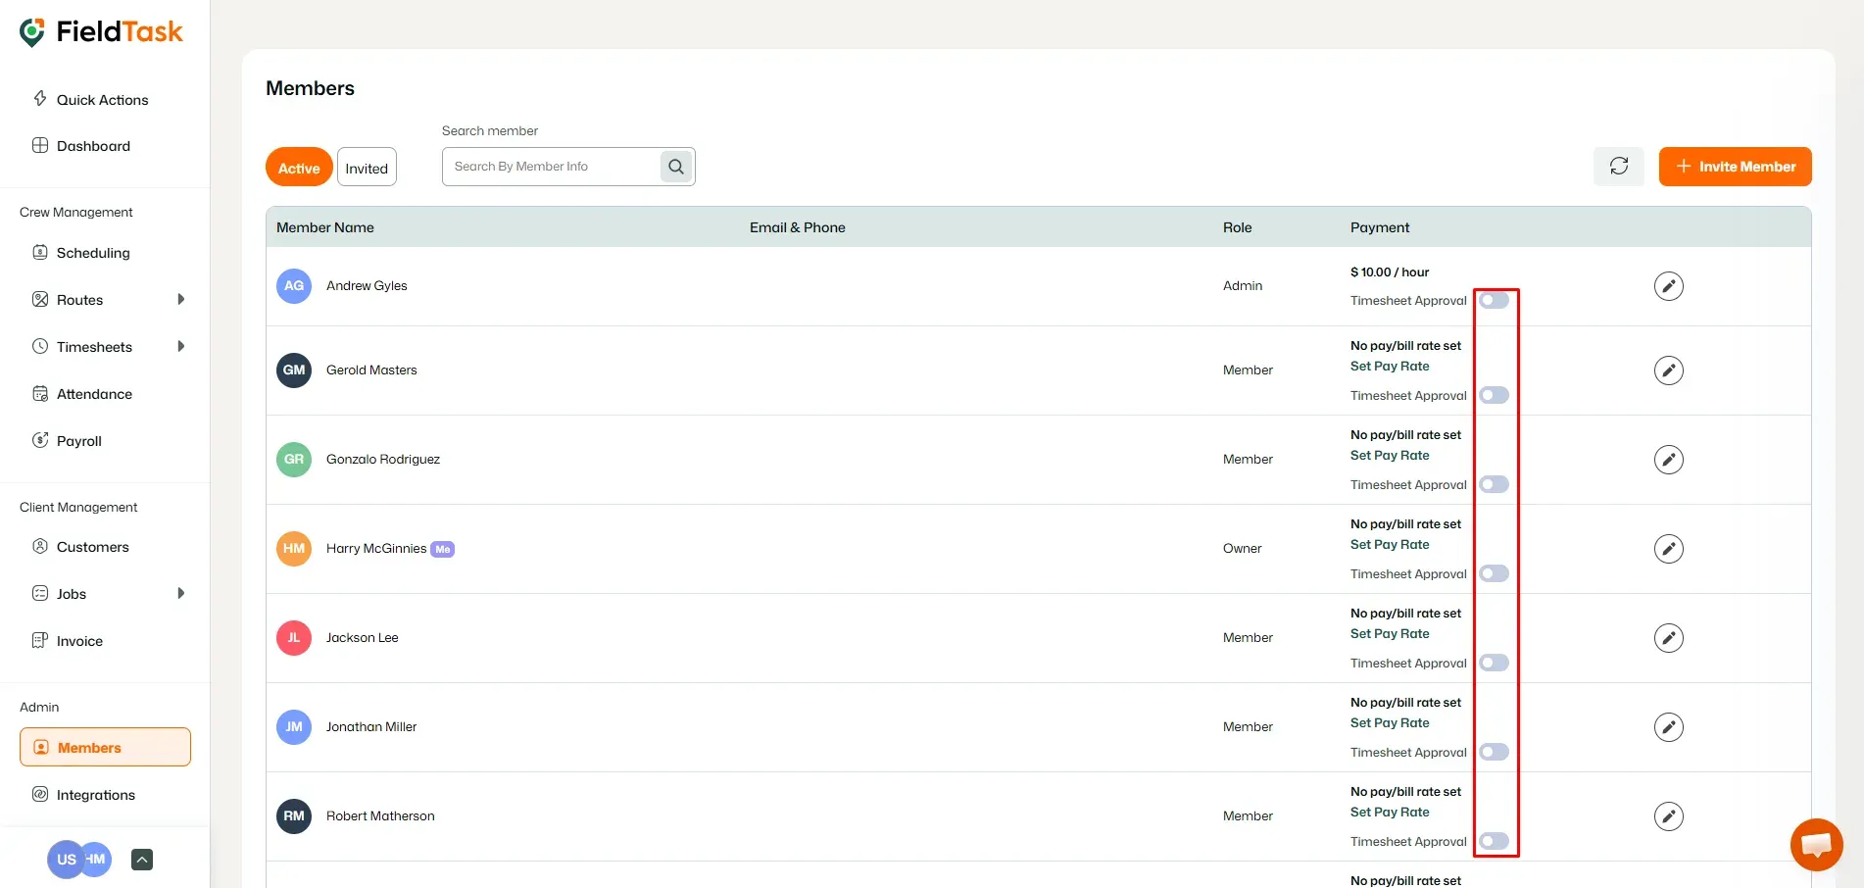Open Quick Actions lightning icon
The image size is (1864, 888).
tap(40, 99)
